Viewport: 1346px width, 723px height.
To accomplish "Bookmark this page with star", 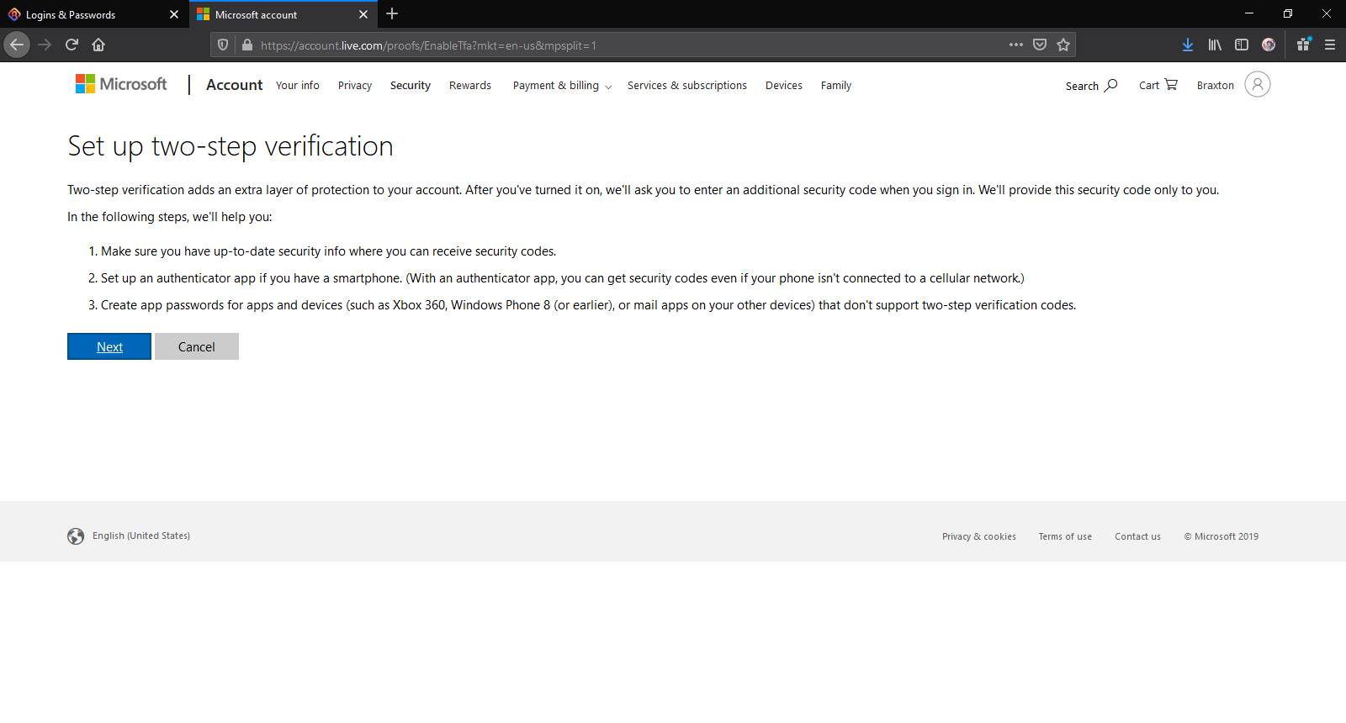I will (1063, 45).
